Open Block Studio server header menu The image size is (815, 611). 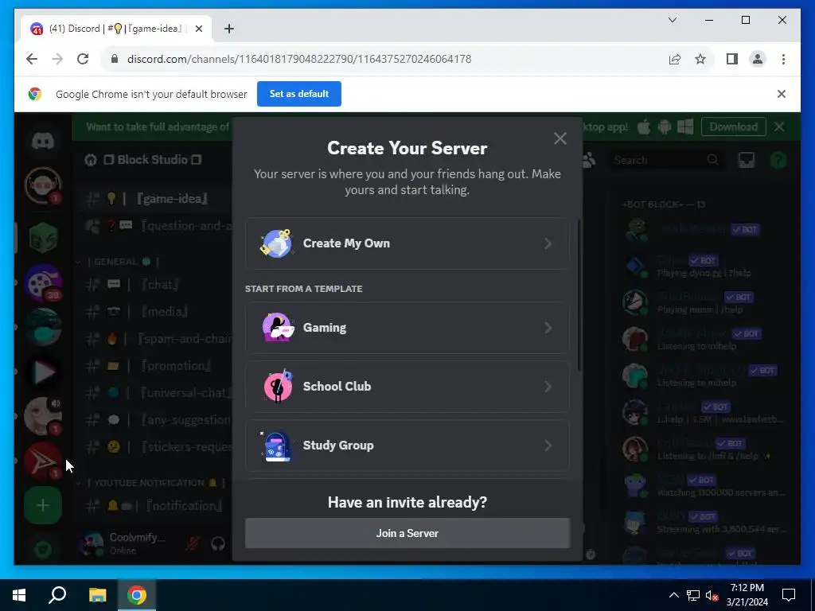[x=153, y=160]
